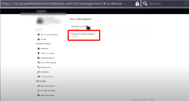
Task: Click the Redeem Codes icon
Action: click(39, 67)
